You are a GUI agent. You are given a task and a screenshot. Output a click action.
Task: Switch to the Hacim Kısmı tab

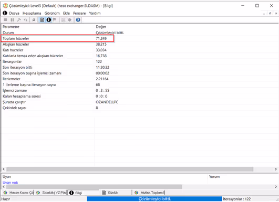pyautogui.click(x=18, y=193)
